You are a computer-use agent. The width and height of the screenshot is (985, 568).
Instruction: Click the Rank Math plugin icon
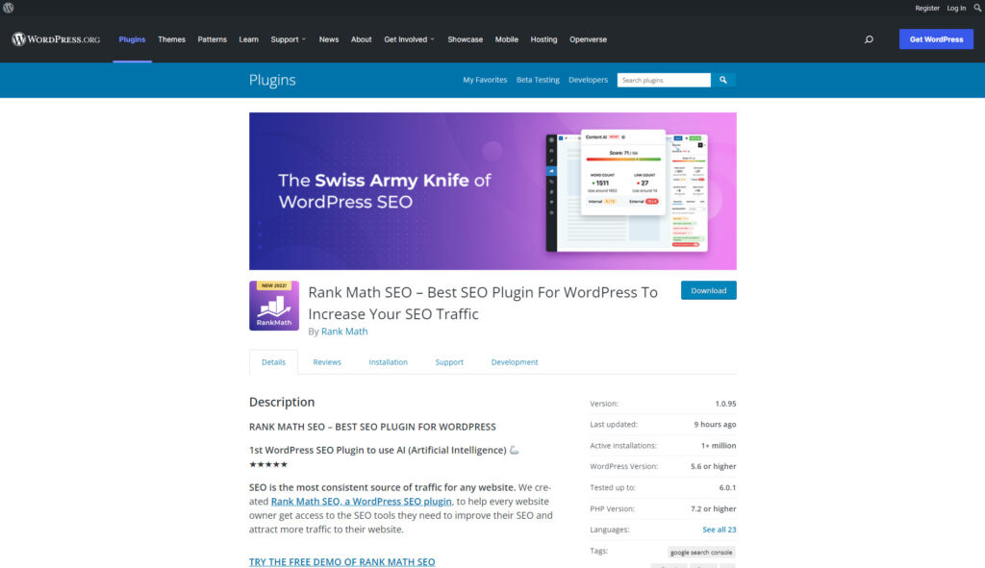point(274,306)
